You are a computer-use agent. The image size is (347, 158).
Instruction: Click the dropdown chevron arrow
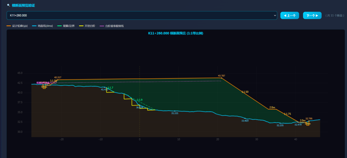[275, 15]
